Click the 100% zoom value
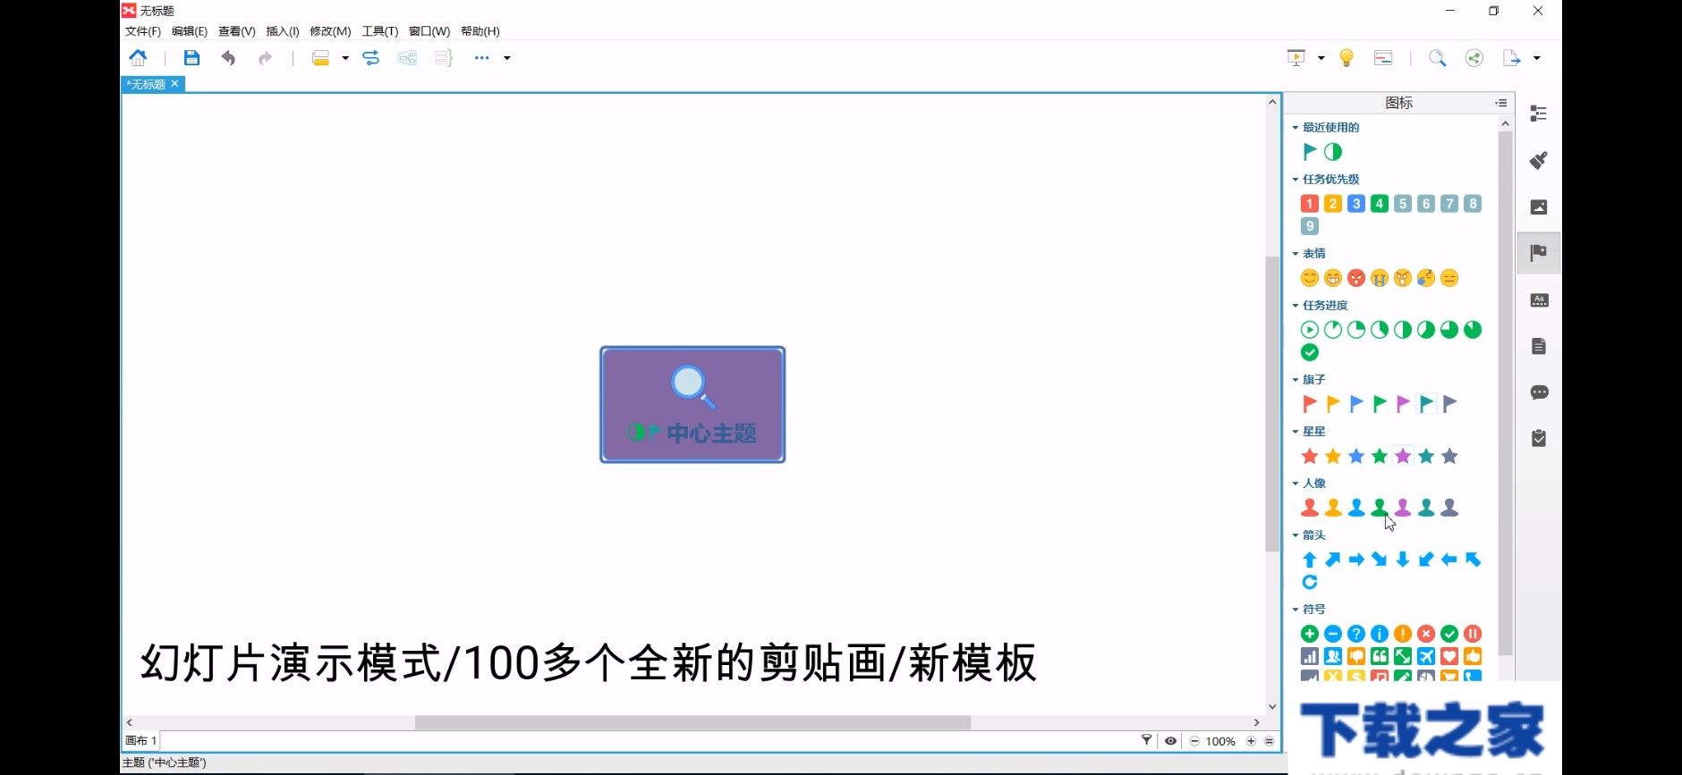Viewport: 1682px width, 775px height. (x=1220, y=741)
